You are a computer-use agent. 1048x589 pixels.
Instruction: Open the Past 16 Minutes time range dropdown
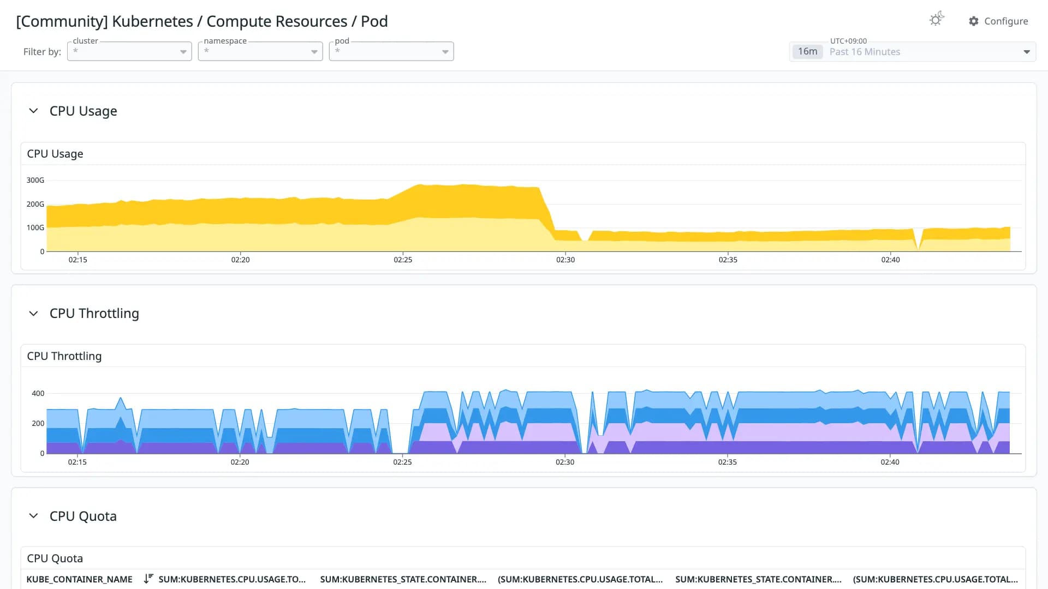[x=913, y=52]
